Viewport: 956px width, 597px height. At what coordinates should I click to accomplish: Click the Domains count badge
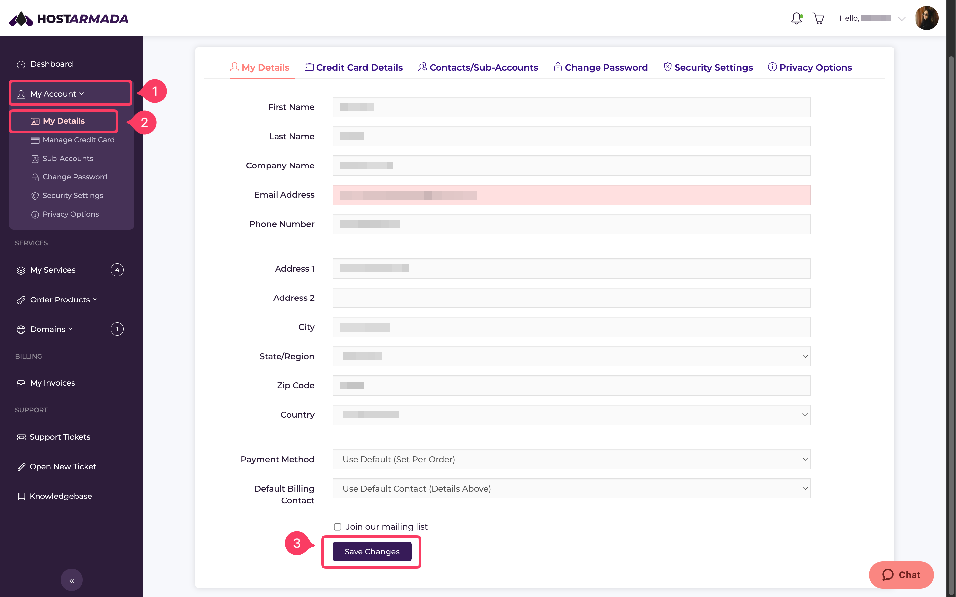(x=117, y=329)
